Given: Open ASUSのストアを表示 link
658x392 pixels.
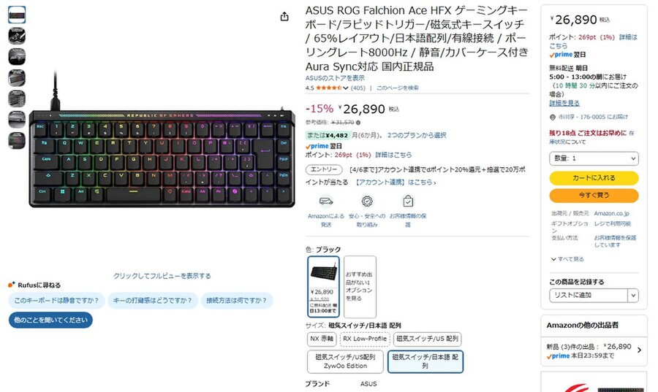Looking at the screenshot, I should tap(335, 78).
